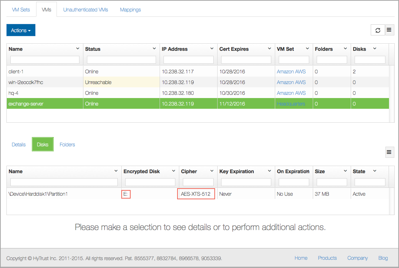Go to the Home footer link

301,258
